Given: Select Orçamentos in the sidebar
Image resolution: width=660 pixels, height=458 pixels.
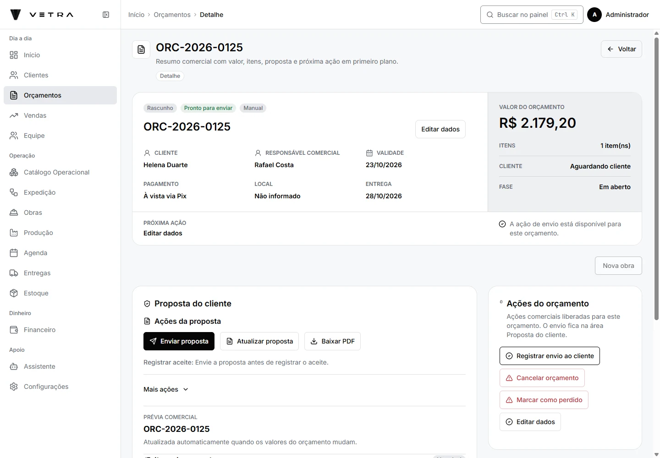Looking at the screenshot, I should click(x=60, y=95).
